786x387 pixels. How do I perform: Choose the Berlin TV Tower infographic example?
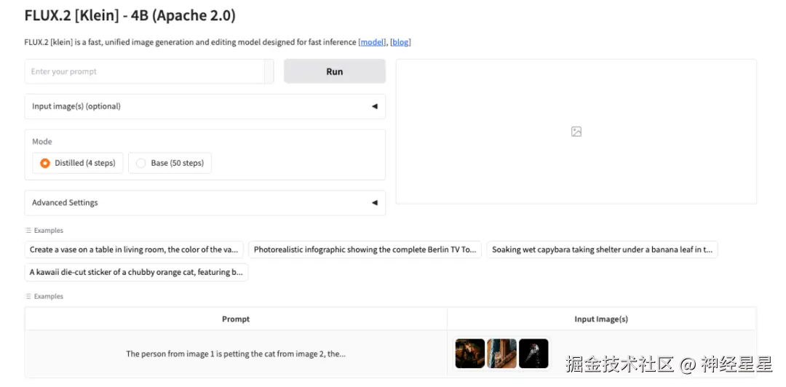tap(365, 250)
